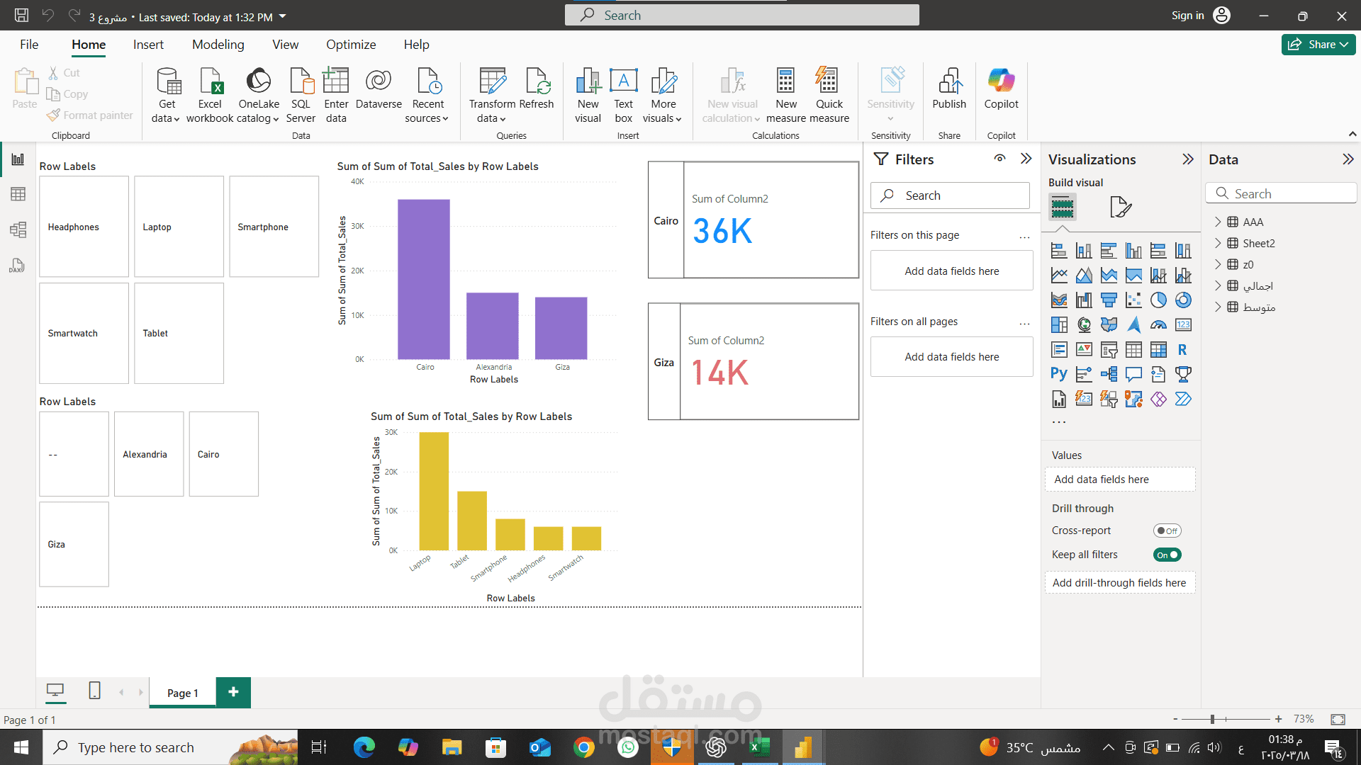Toggle Laptop slicer tile
The width and height of the screenshot is (1361, 765).
click(x=179, y=227)
